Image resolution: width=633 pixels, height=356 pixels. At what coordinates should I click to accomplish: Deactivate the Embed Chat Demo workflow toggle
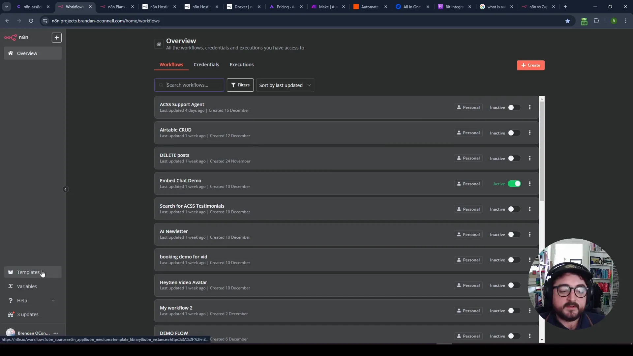pyautogui.click(x=514, y=184)
